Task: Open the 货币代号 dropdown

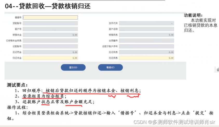Action: click(x=147, y=23)
